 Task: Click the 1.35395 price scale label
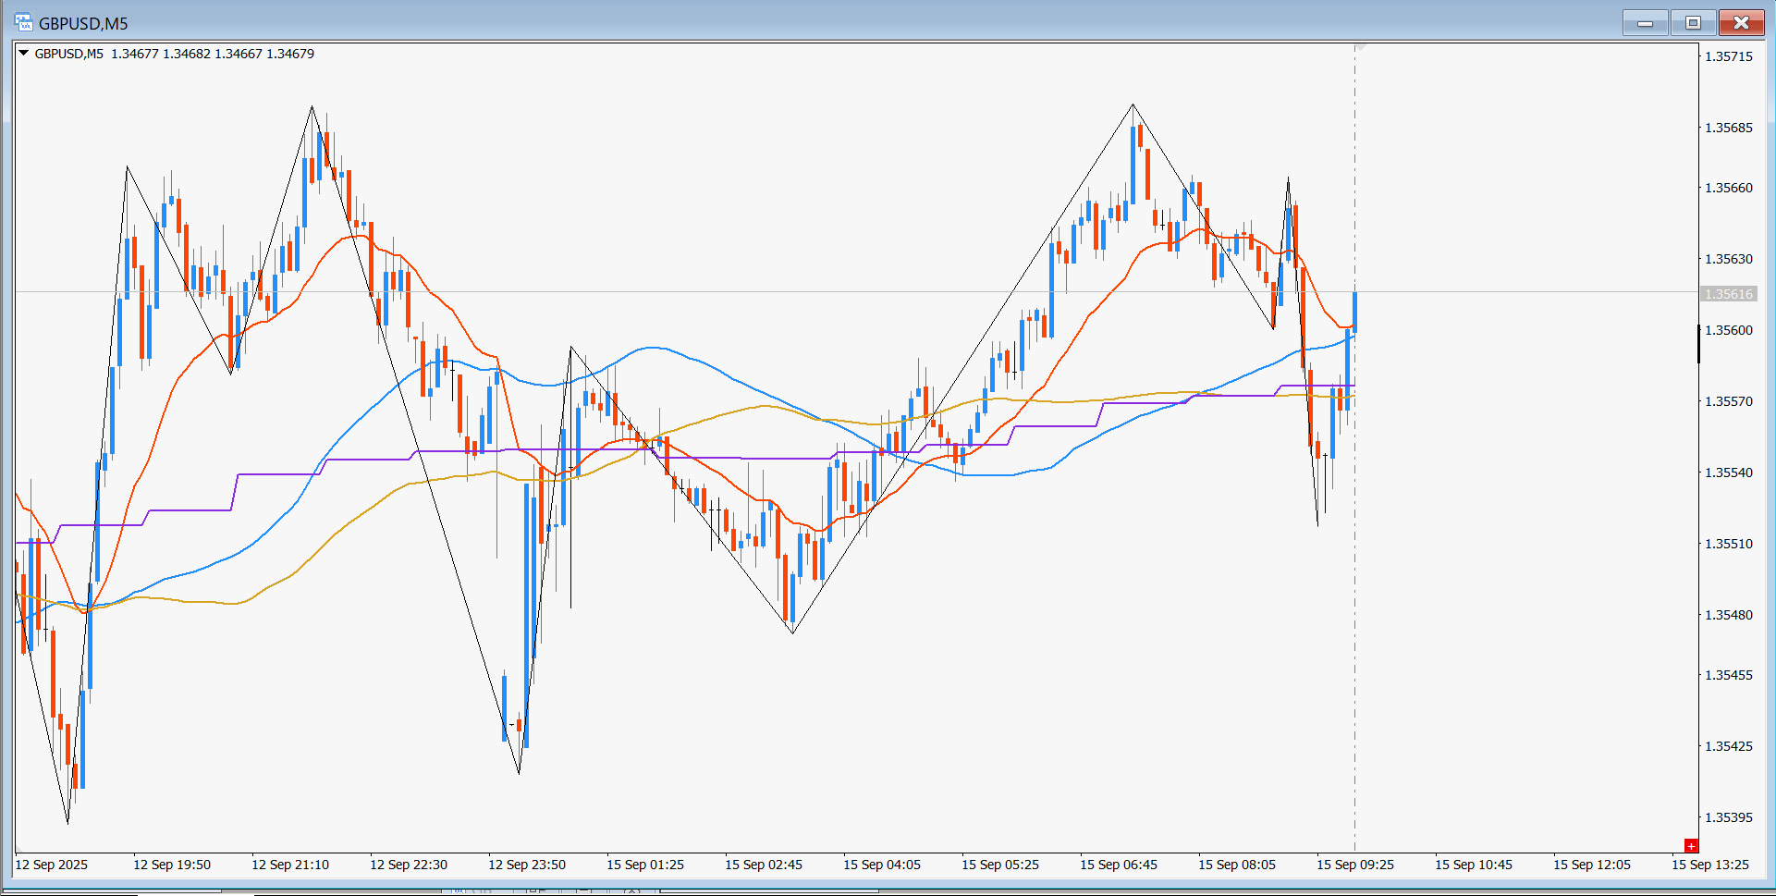[x=1728, y=817]
